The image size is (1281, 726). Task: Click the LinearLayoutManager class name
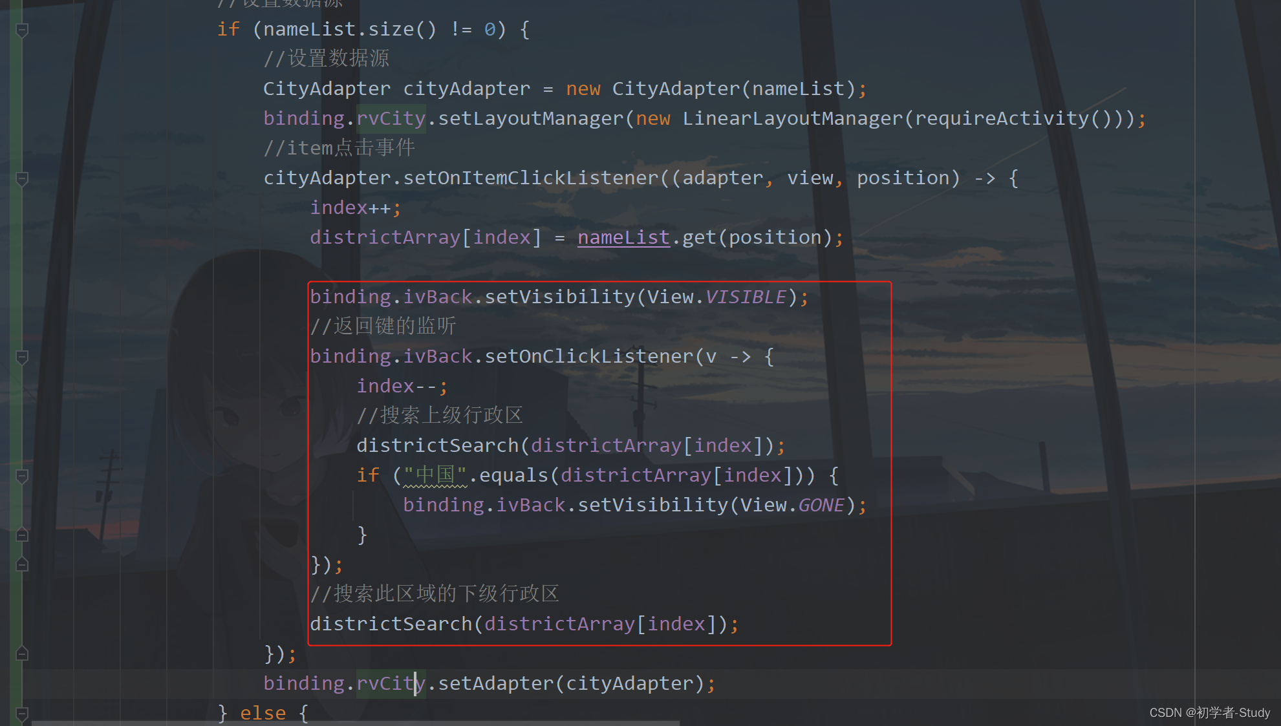[x=792, y=119]
